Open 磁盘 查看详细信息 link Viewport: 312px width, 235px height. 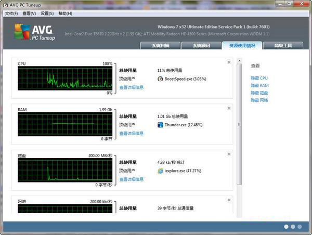coord(132,179)
